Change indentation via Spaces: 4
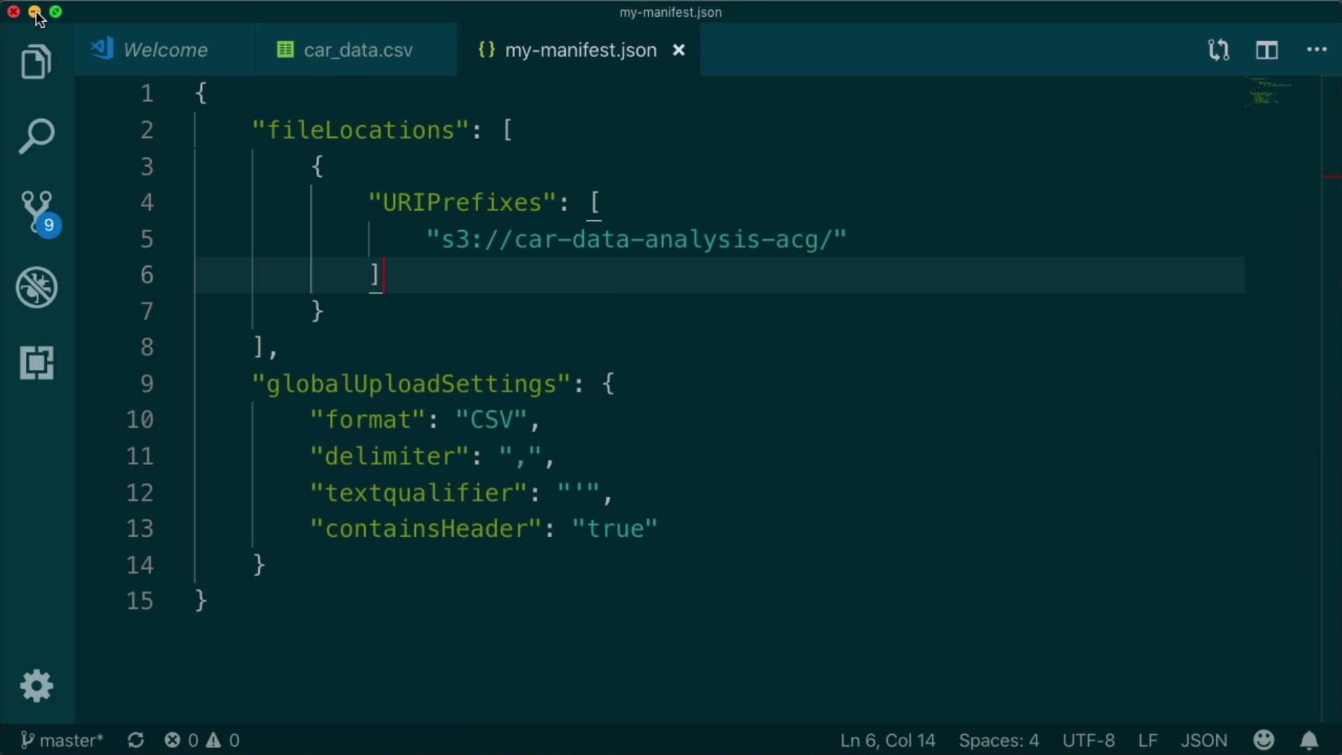Screen dimensions: 1342x755 [998, 740]
